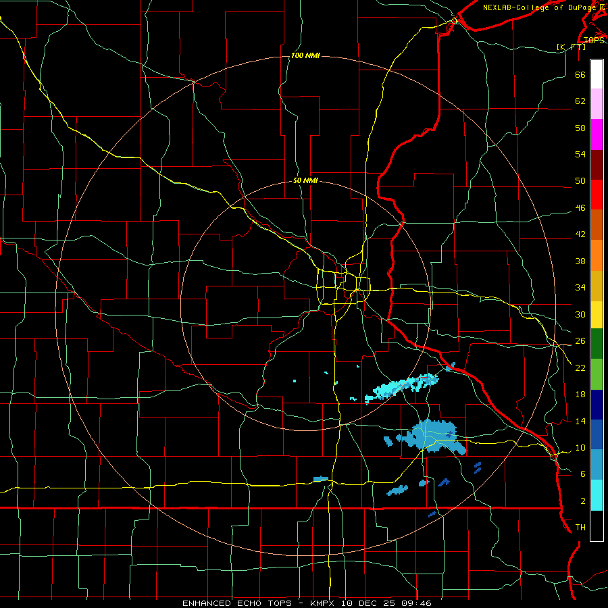
Task: Pick the gold legend segment
Action: [x=597, y=286]
